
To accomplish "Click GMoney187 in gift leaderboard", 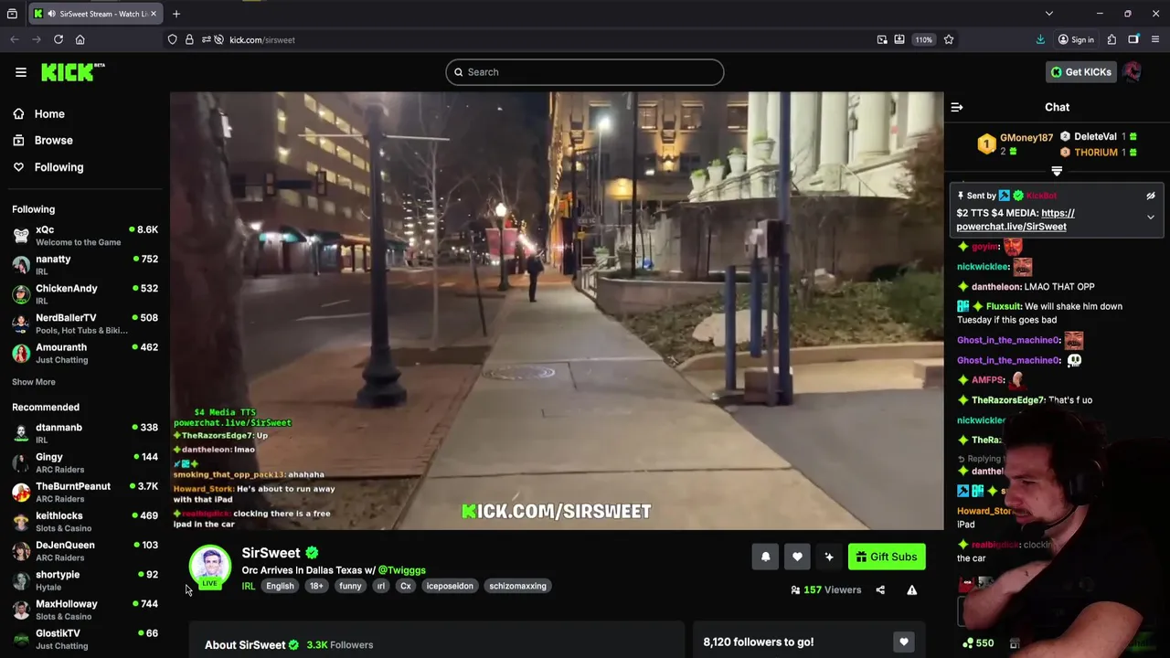I will point(1026,138).
